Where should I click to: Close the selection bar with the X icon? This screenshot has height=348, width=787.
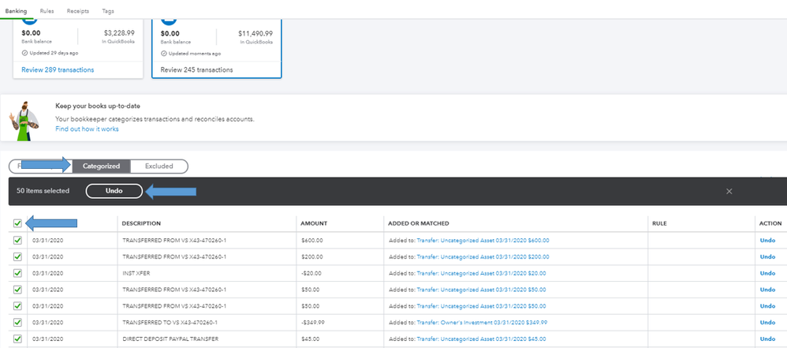coord(729,191)
